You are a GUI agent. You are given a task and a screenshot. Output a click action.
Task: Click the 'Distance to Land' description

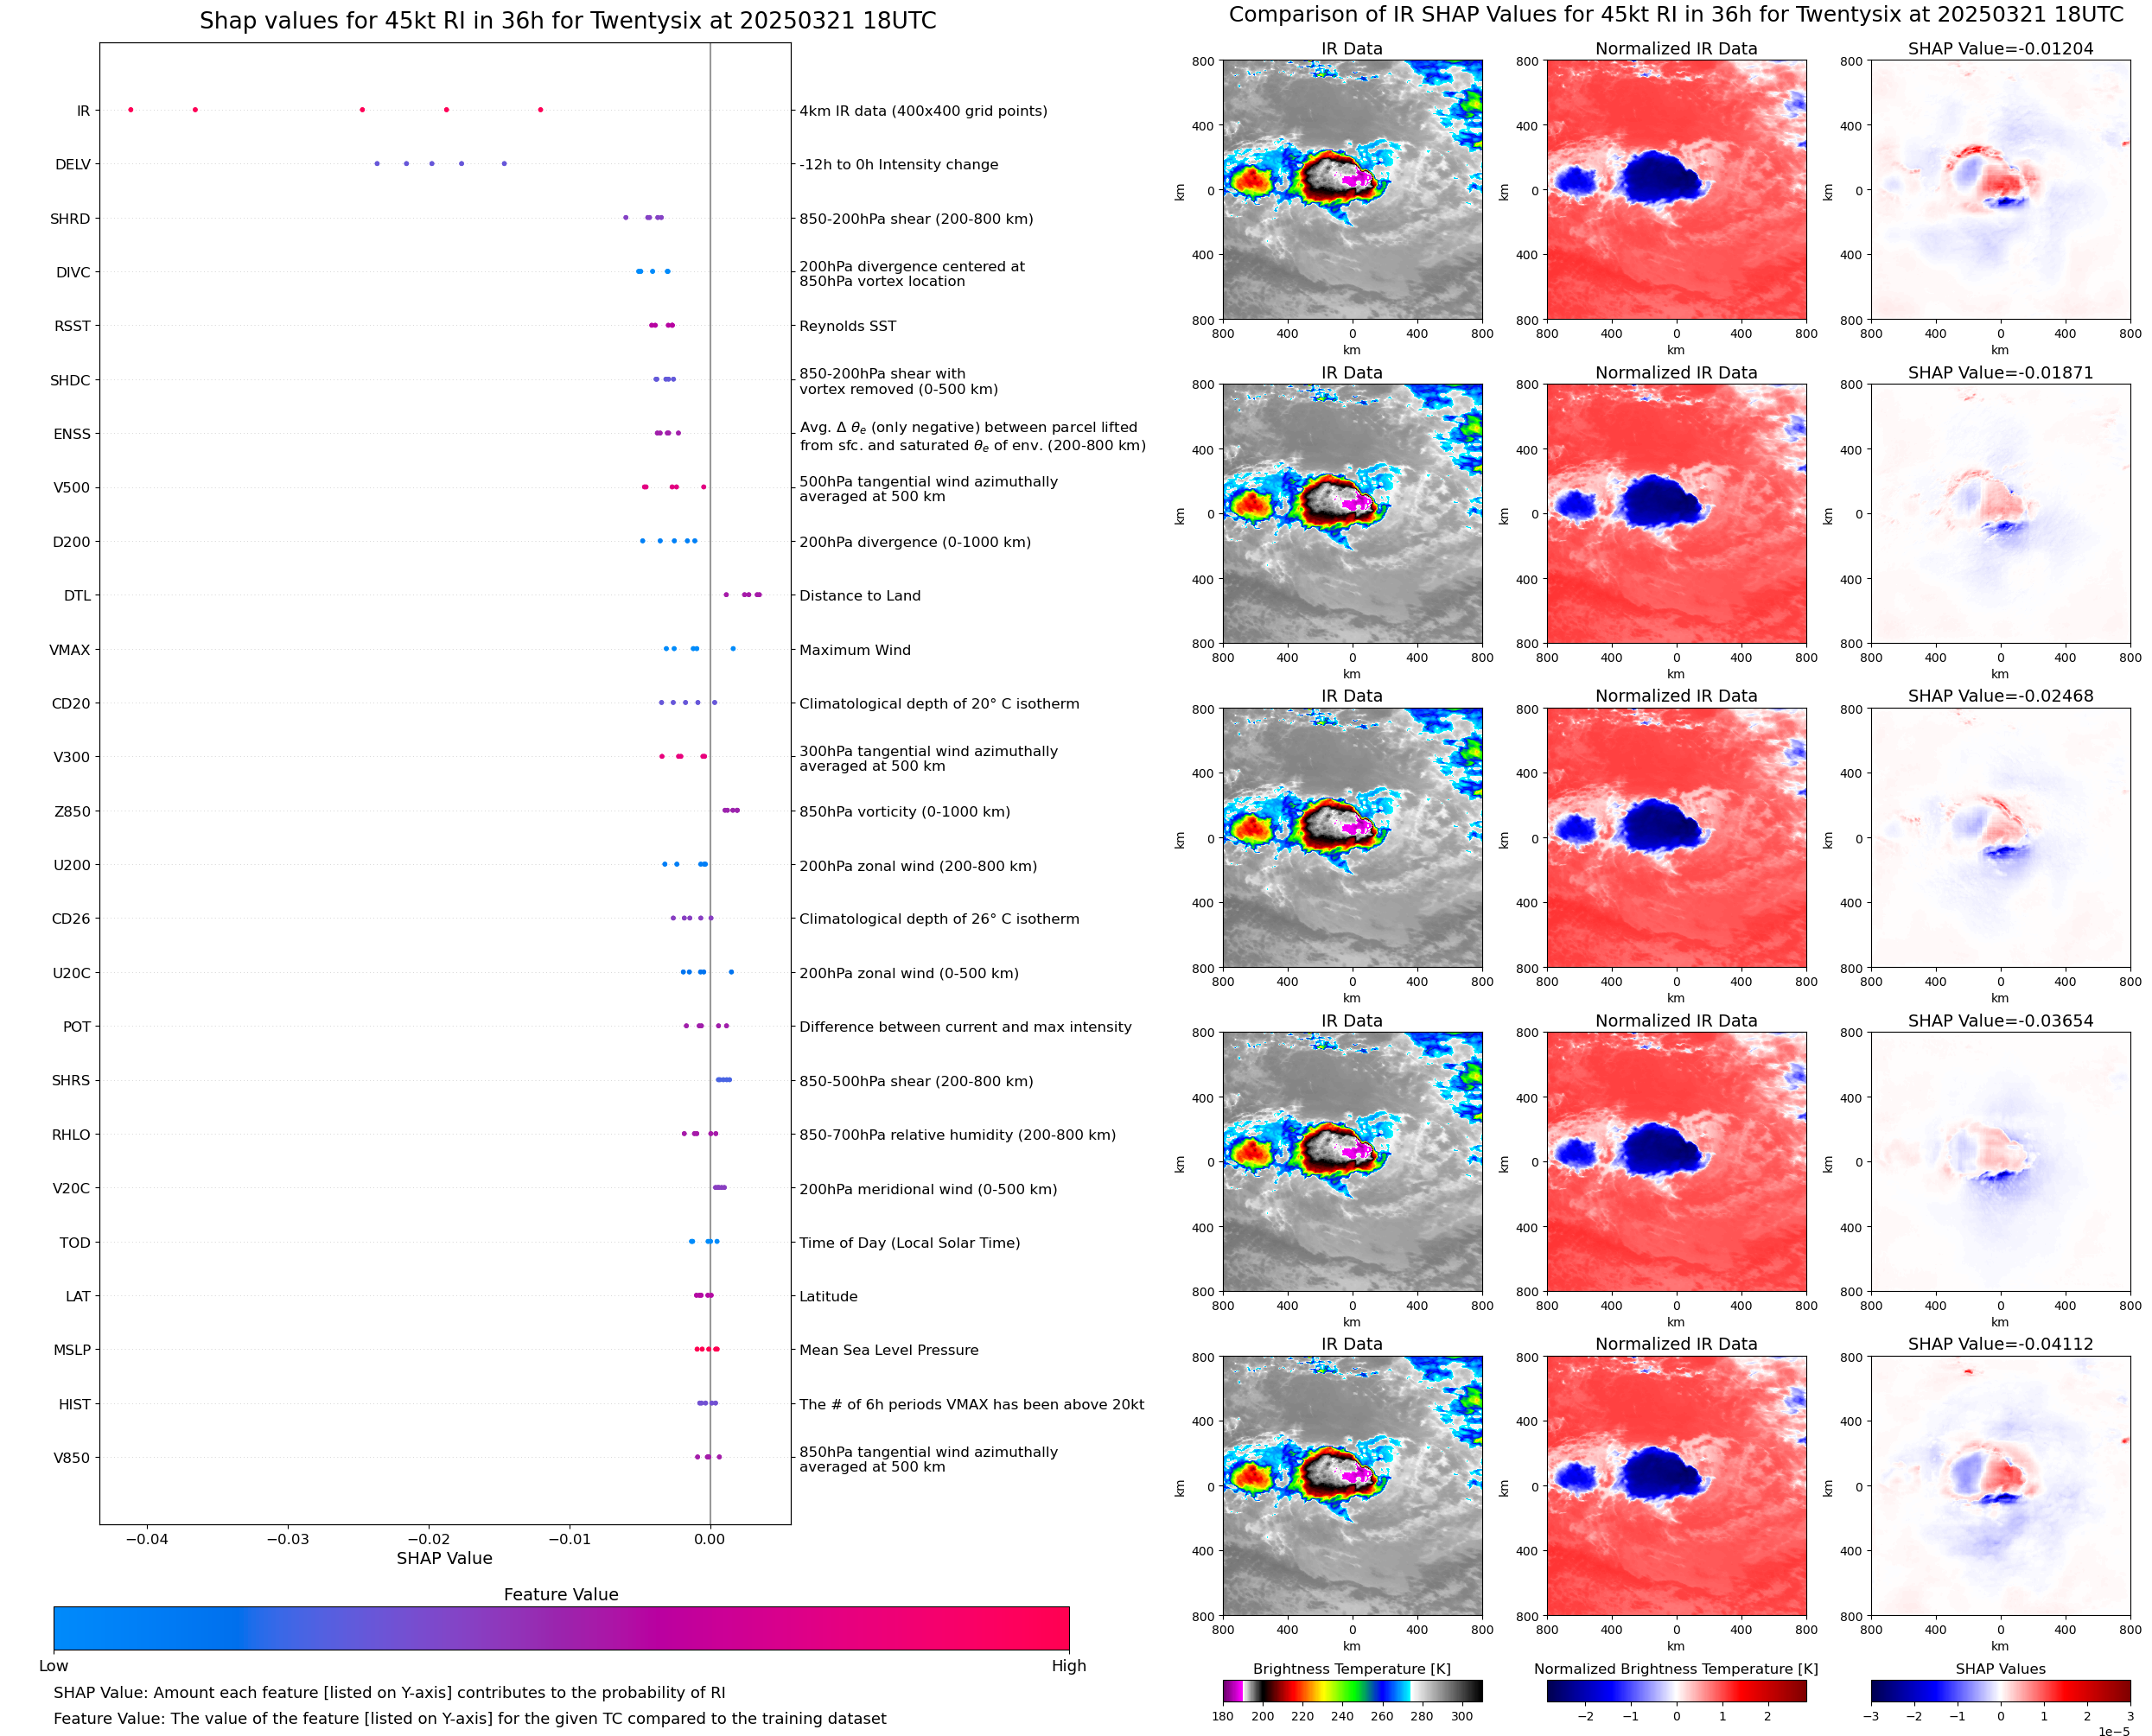point(859,596)
